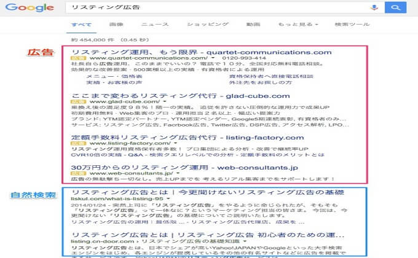
Task: Open ad 定額手数料リスティング広告代行 listing-factory.com
Action: pos(187,138)
